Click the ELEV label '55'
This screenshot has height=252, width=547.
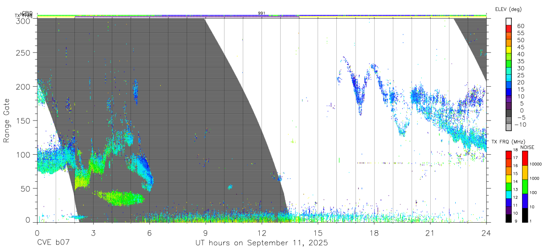coord(520,33)
